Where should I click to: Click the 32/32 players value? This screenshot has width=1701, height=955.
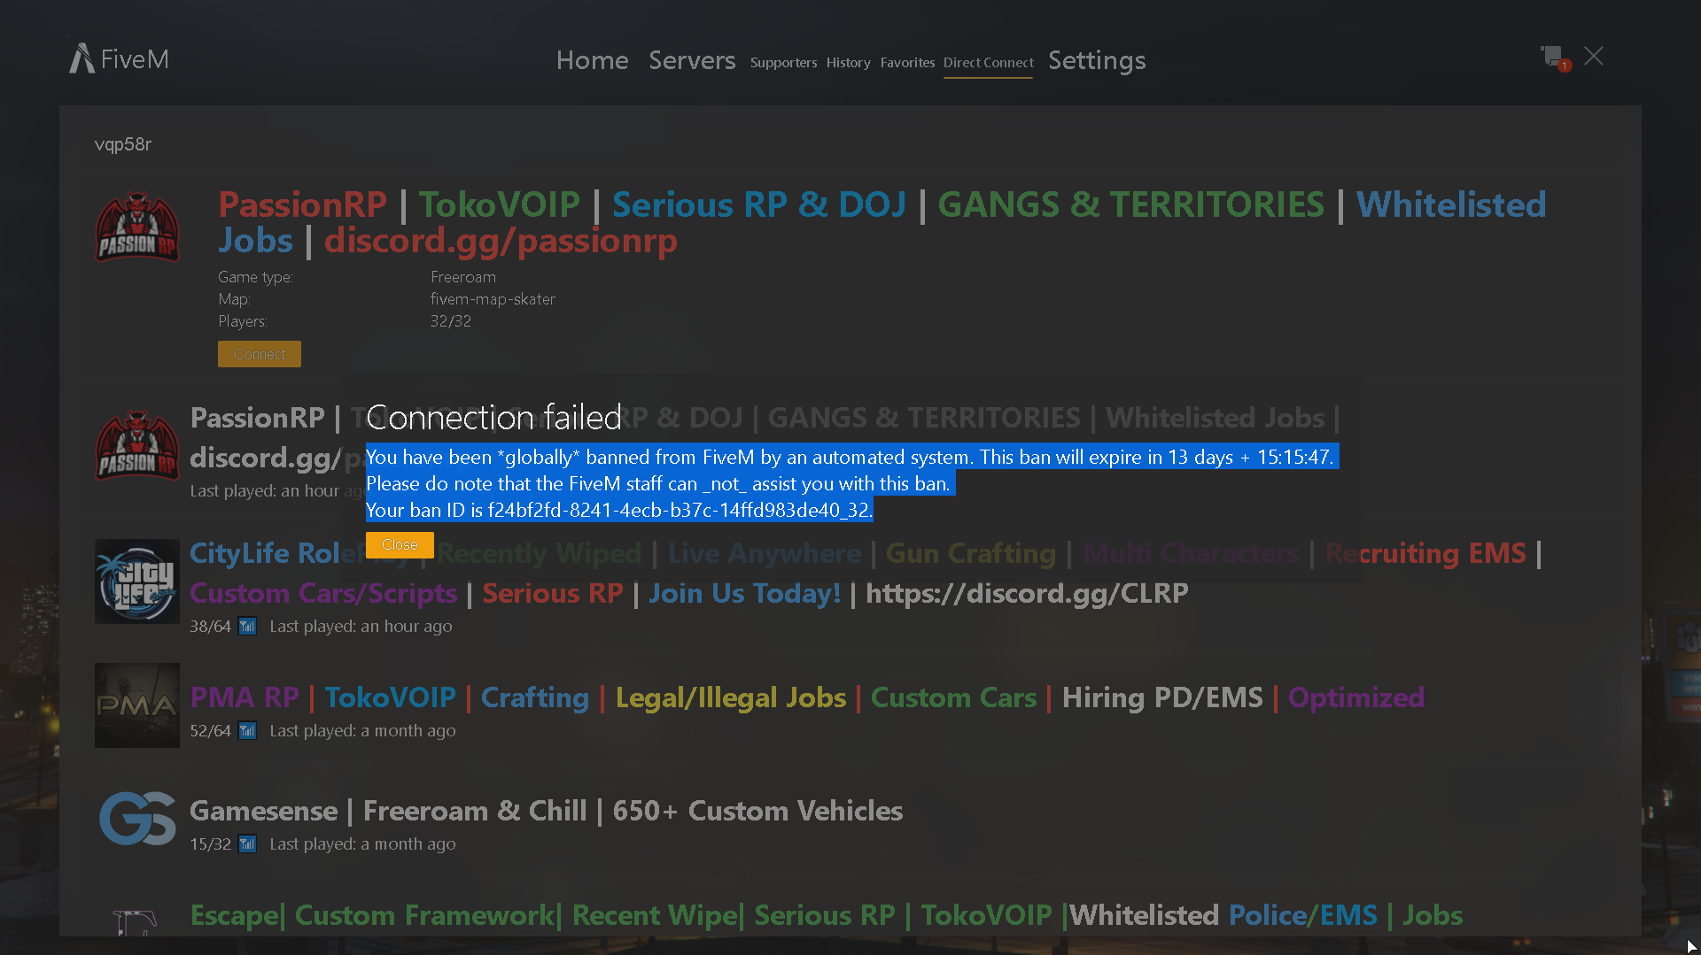(451, 321)
